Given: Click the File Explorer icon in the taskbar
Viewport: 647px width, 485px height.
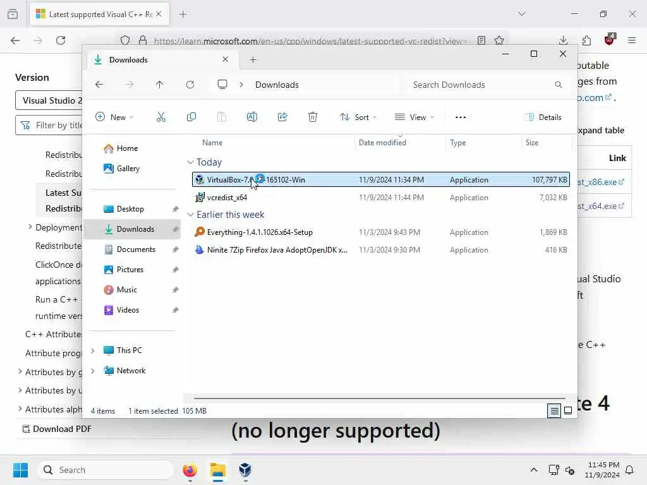Looking at the screenshot, I should pos(218,470).
